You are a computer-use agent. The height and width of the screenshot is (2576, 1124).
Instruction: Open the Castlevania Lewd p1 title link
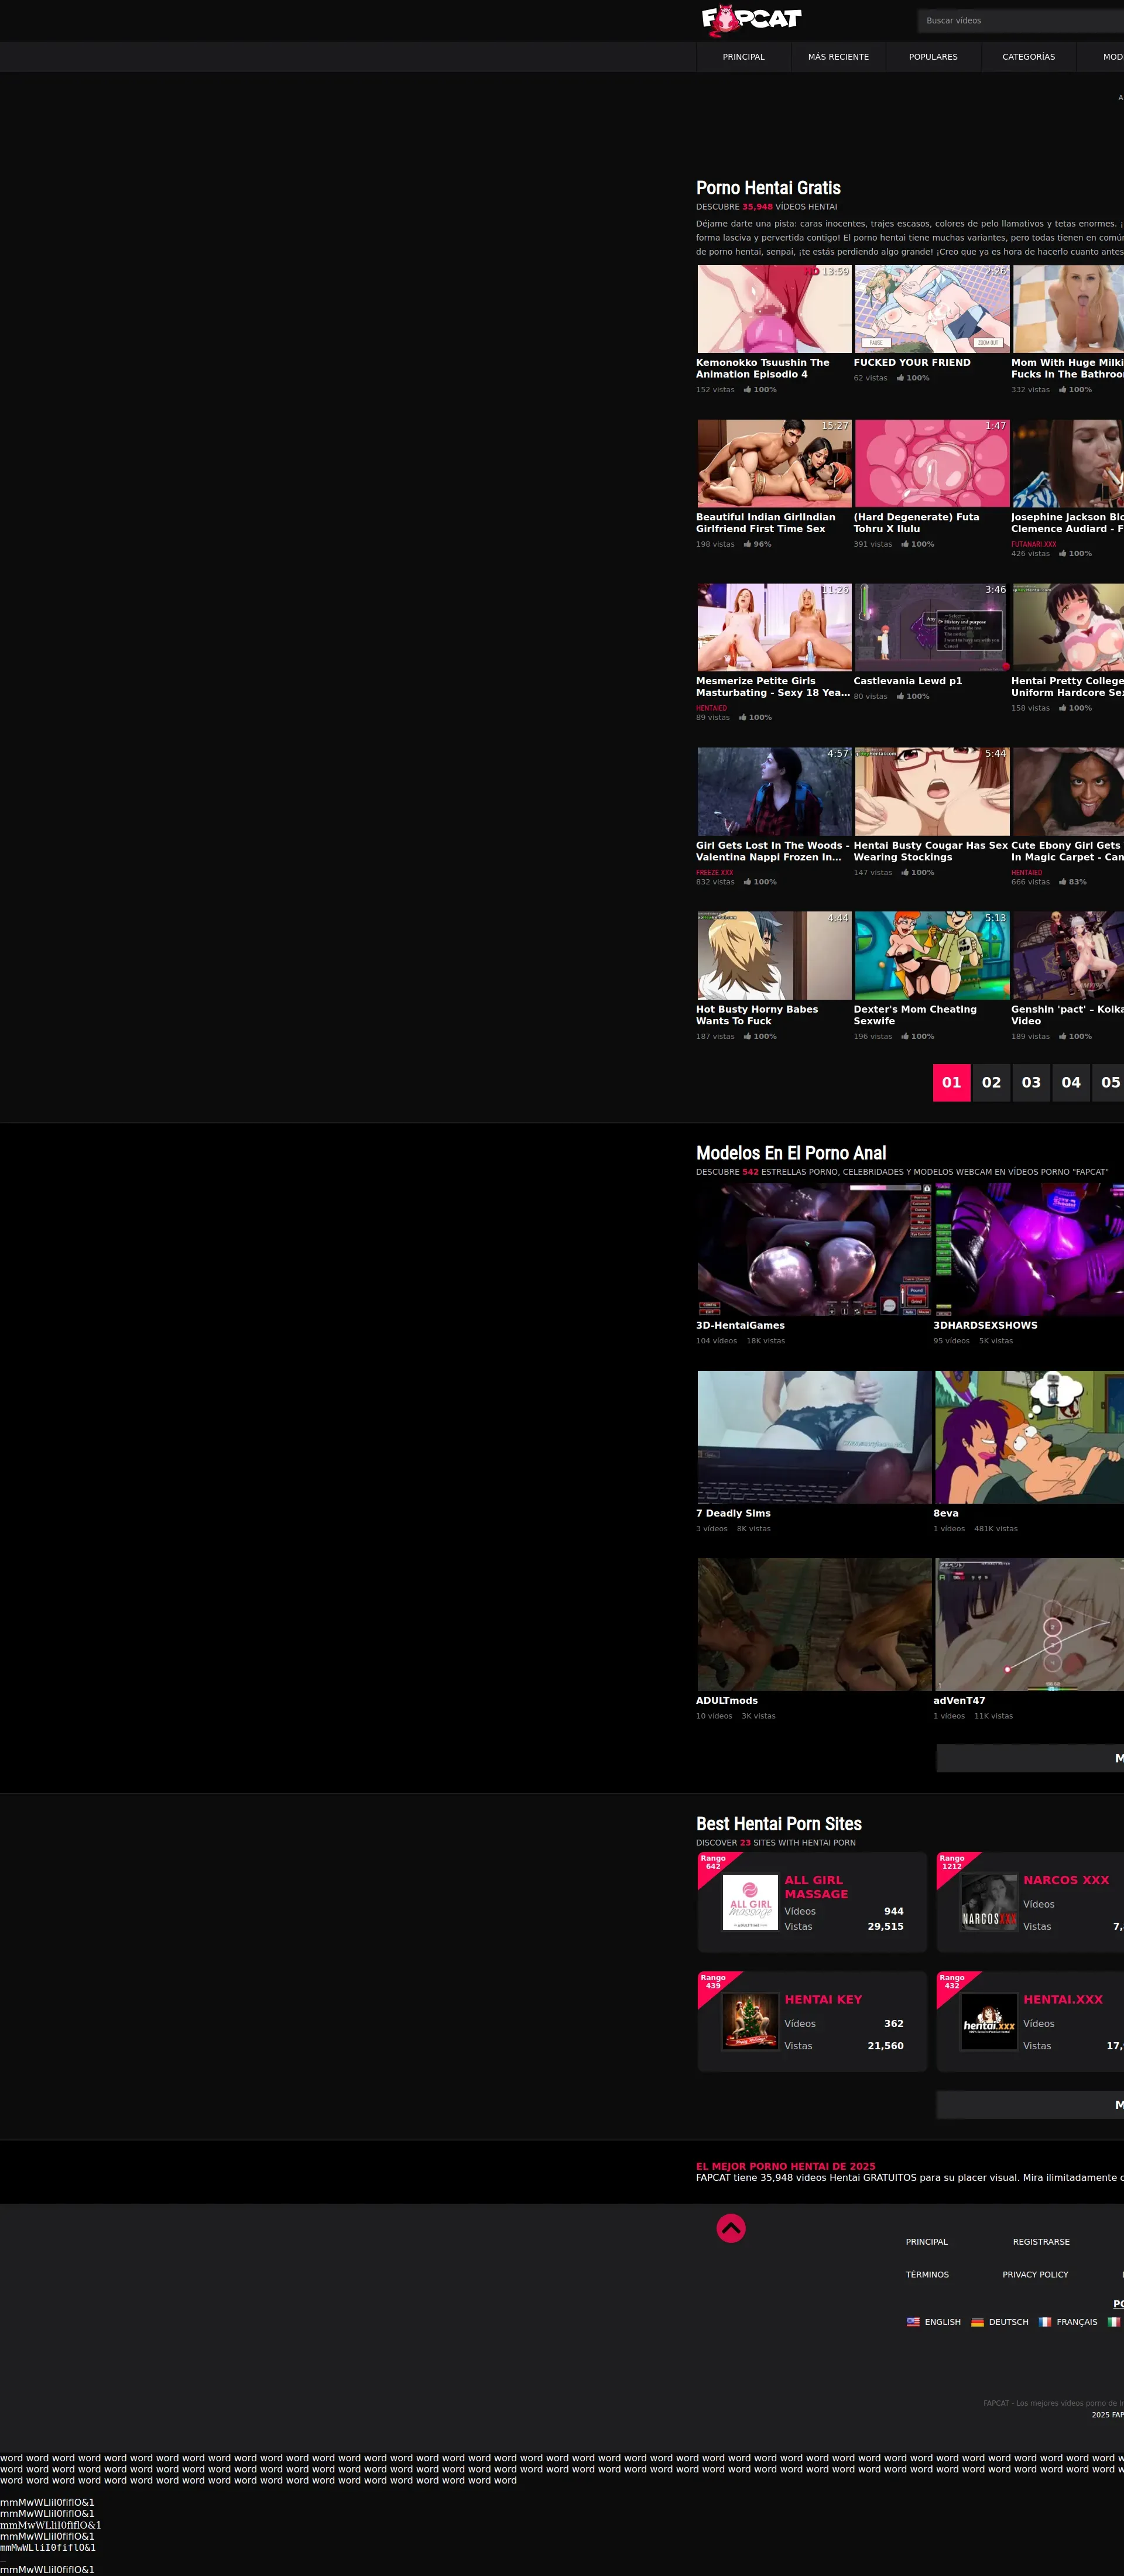[x=907, y=681]
